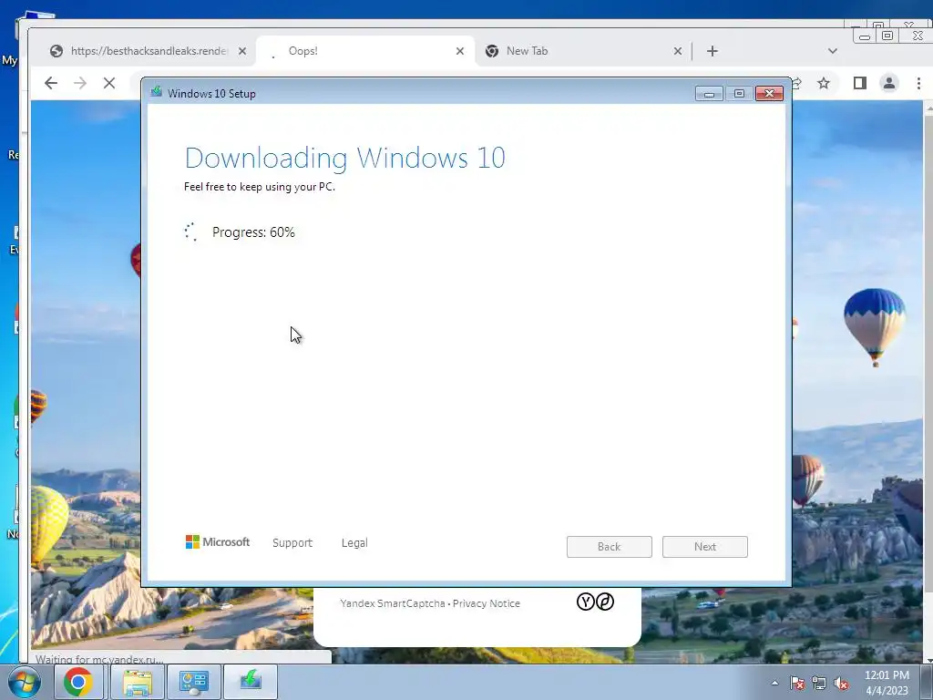
Task: Click the Back button in setup
Action: 610,547
